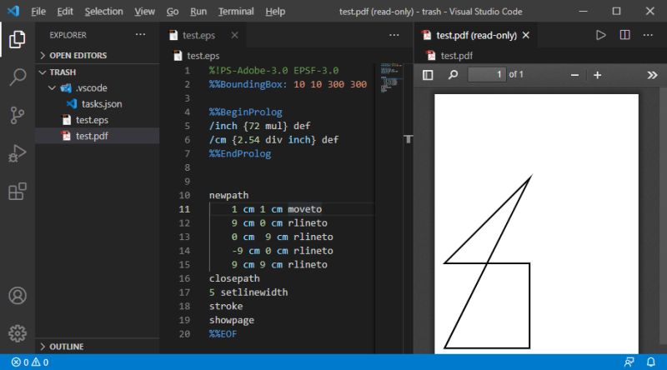Viewport: 667px width, 370px height.
Task: Click the newpath line of code
Action: coord(228,195)
